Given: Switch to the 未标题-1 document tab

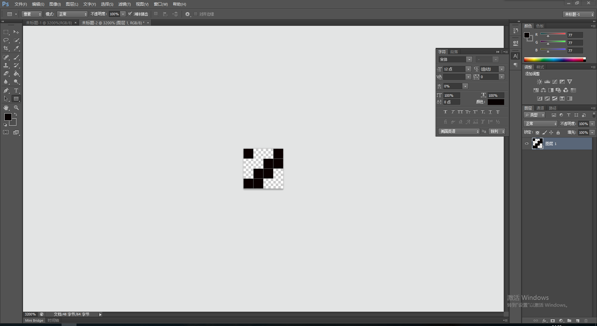Looking at the screenshot, I should (x=49, y=23).
